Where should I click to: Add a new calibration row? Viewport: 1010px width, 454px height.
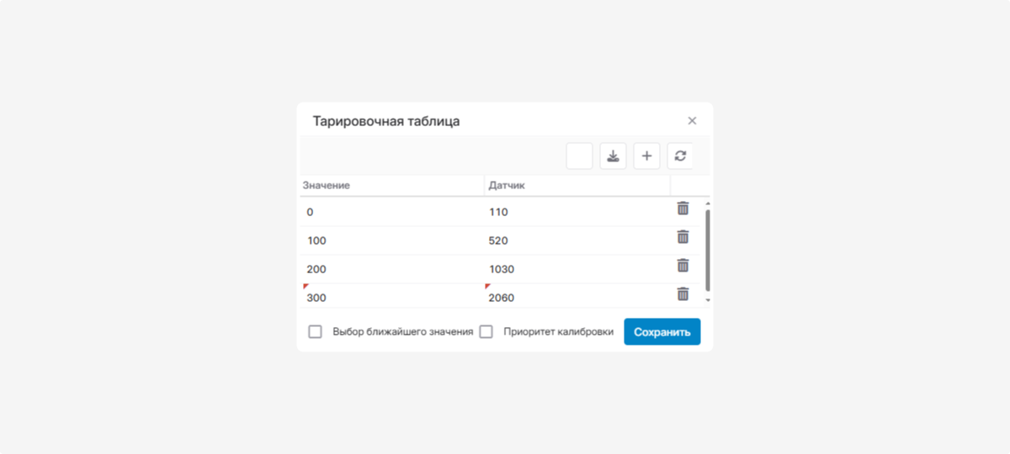click(646, 156)
